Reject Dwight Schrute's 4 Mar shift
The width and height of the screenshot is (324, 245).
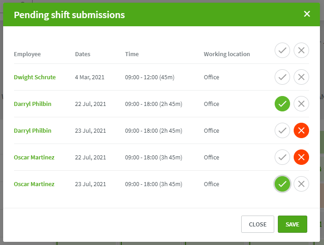pos(301,77)
